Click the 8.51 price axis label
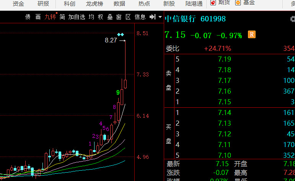Viewport: 295px width, 181px height. (x=142, y=34)
